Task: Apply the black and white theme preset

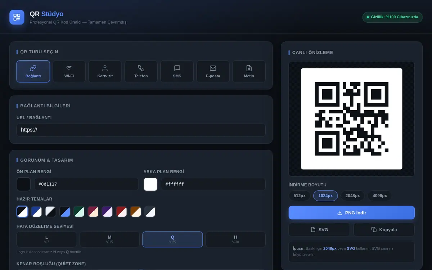Action: click(22, 211)
